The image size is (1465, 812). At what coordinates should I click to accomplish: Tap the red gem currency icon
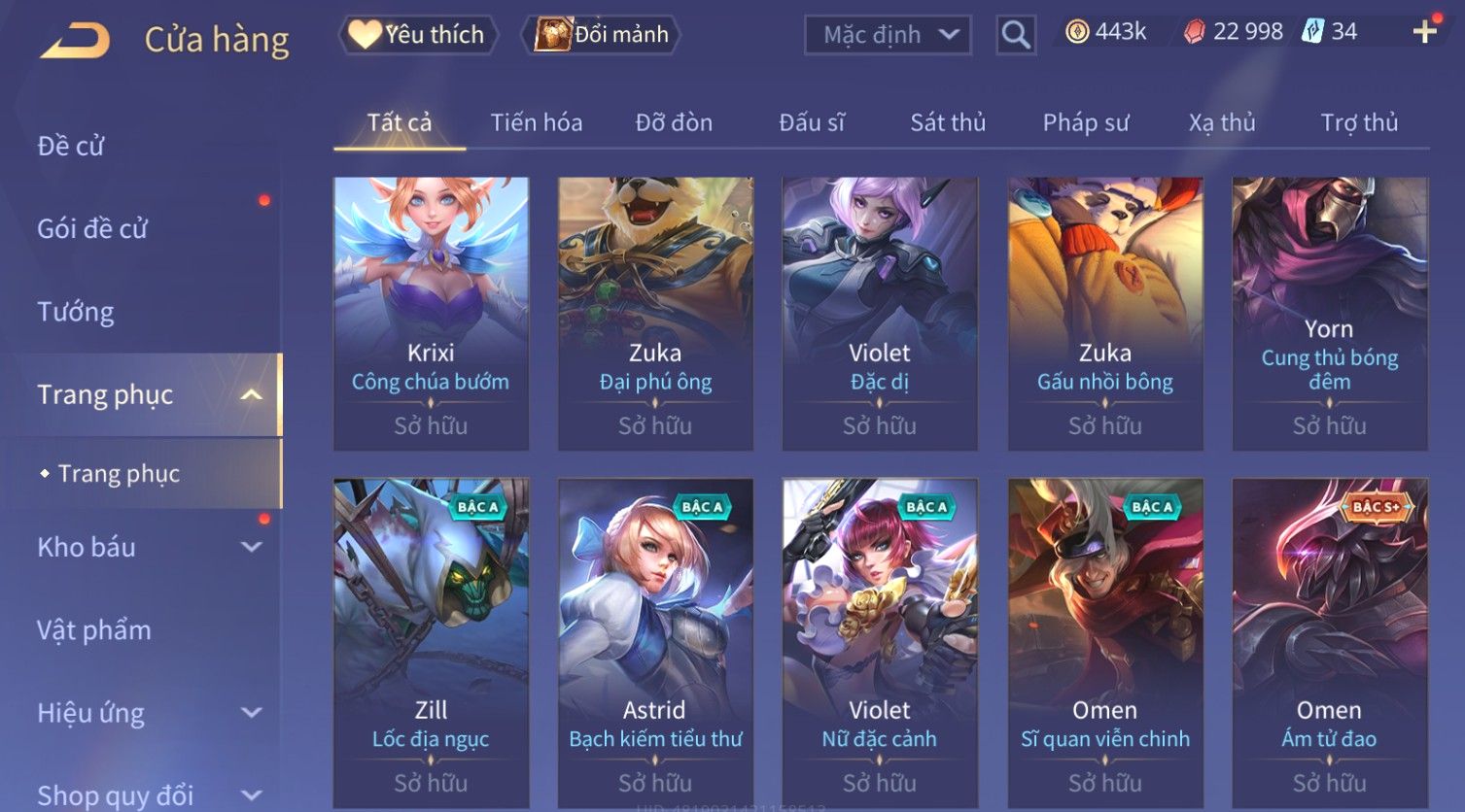pyautogui.click(x=1194, y=32)
